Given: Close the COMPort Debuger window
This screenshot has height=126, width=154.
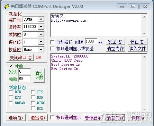Looking at the screenshot, I should [145, 7].
